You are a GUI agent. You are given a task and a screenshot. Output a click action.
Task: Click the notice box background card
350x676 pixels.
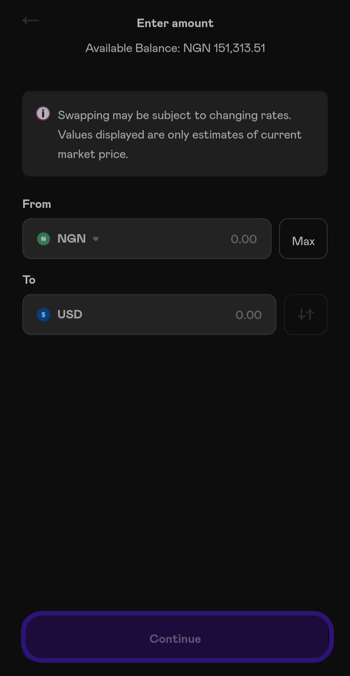[175, 134]
